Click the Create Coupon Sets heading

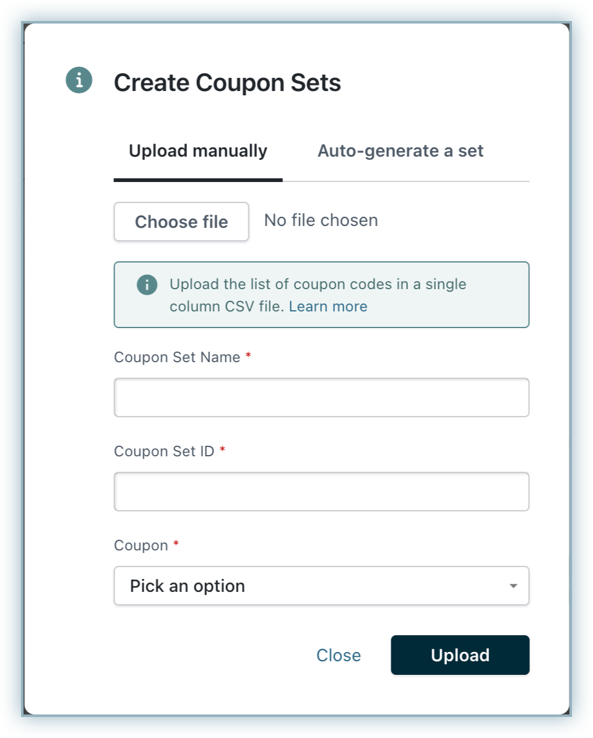(227, 82)
